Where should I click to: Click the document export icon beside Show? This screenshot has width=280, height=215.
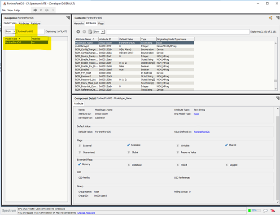[90, 31]
